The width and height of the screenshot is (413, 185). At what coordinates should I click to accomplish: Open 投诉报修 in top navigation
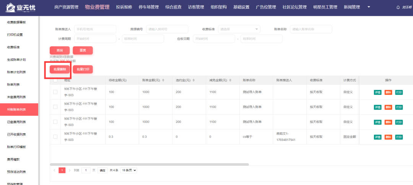click(124, 7)
